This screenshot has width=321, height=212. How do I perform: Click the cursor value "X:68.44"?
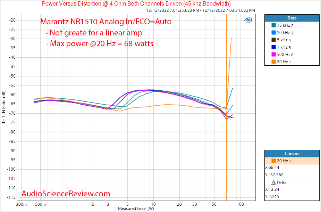pyautogui.click(x=272, y=168)
